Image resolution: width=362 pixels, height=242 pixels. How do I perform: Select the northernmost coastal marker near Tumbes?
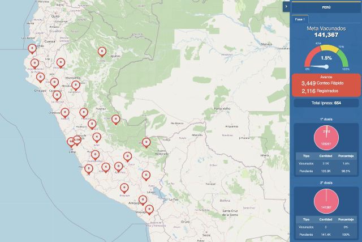(x=33, y=49)
